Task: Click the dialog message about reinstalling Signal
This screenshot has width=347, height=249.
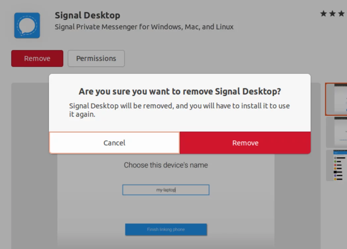Action: (x=179, y=110)
